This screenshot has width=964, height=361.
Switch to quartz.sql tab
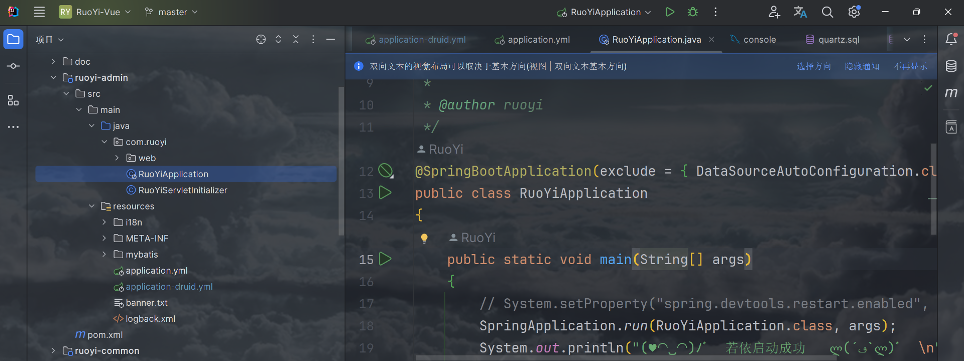pyautogui.click(x=832, y=40)
